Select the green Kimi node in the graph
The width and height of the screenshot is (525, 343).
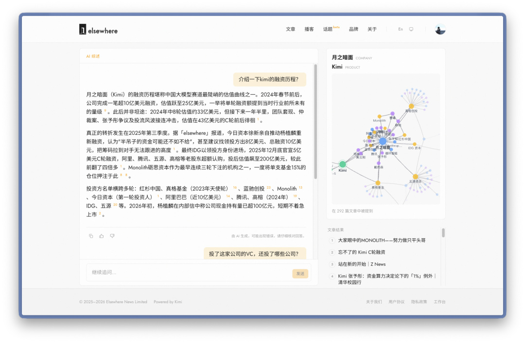click(342, 164)
